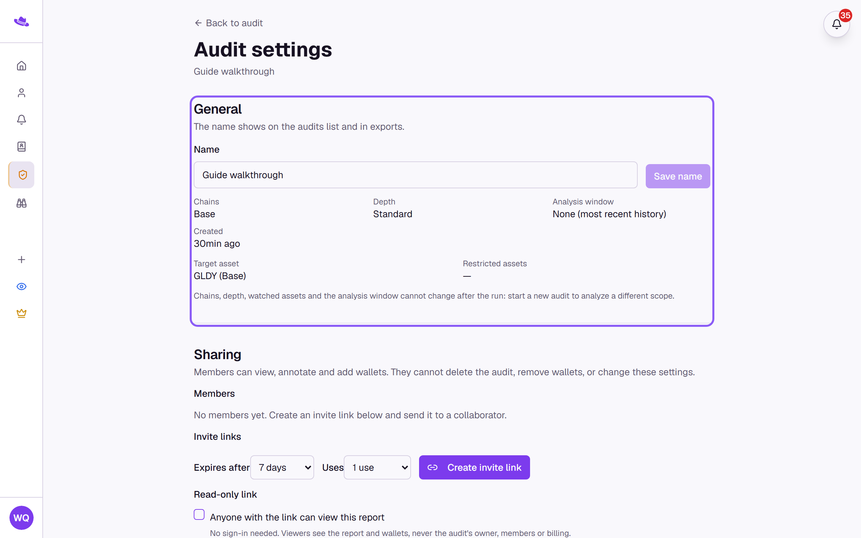Open the Home sidebar icon
The height and width of the screenshot is (538, 861).
21,66
